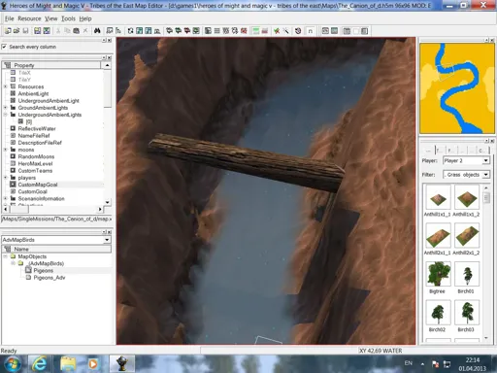Screen dimensions: 497x373
Task: Click the river minimap preview
Action: [x=457, y=88]
